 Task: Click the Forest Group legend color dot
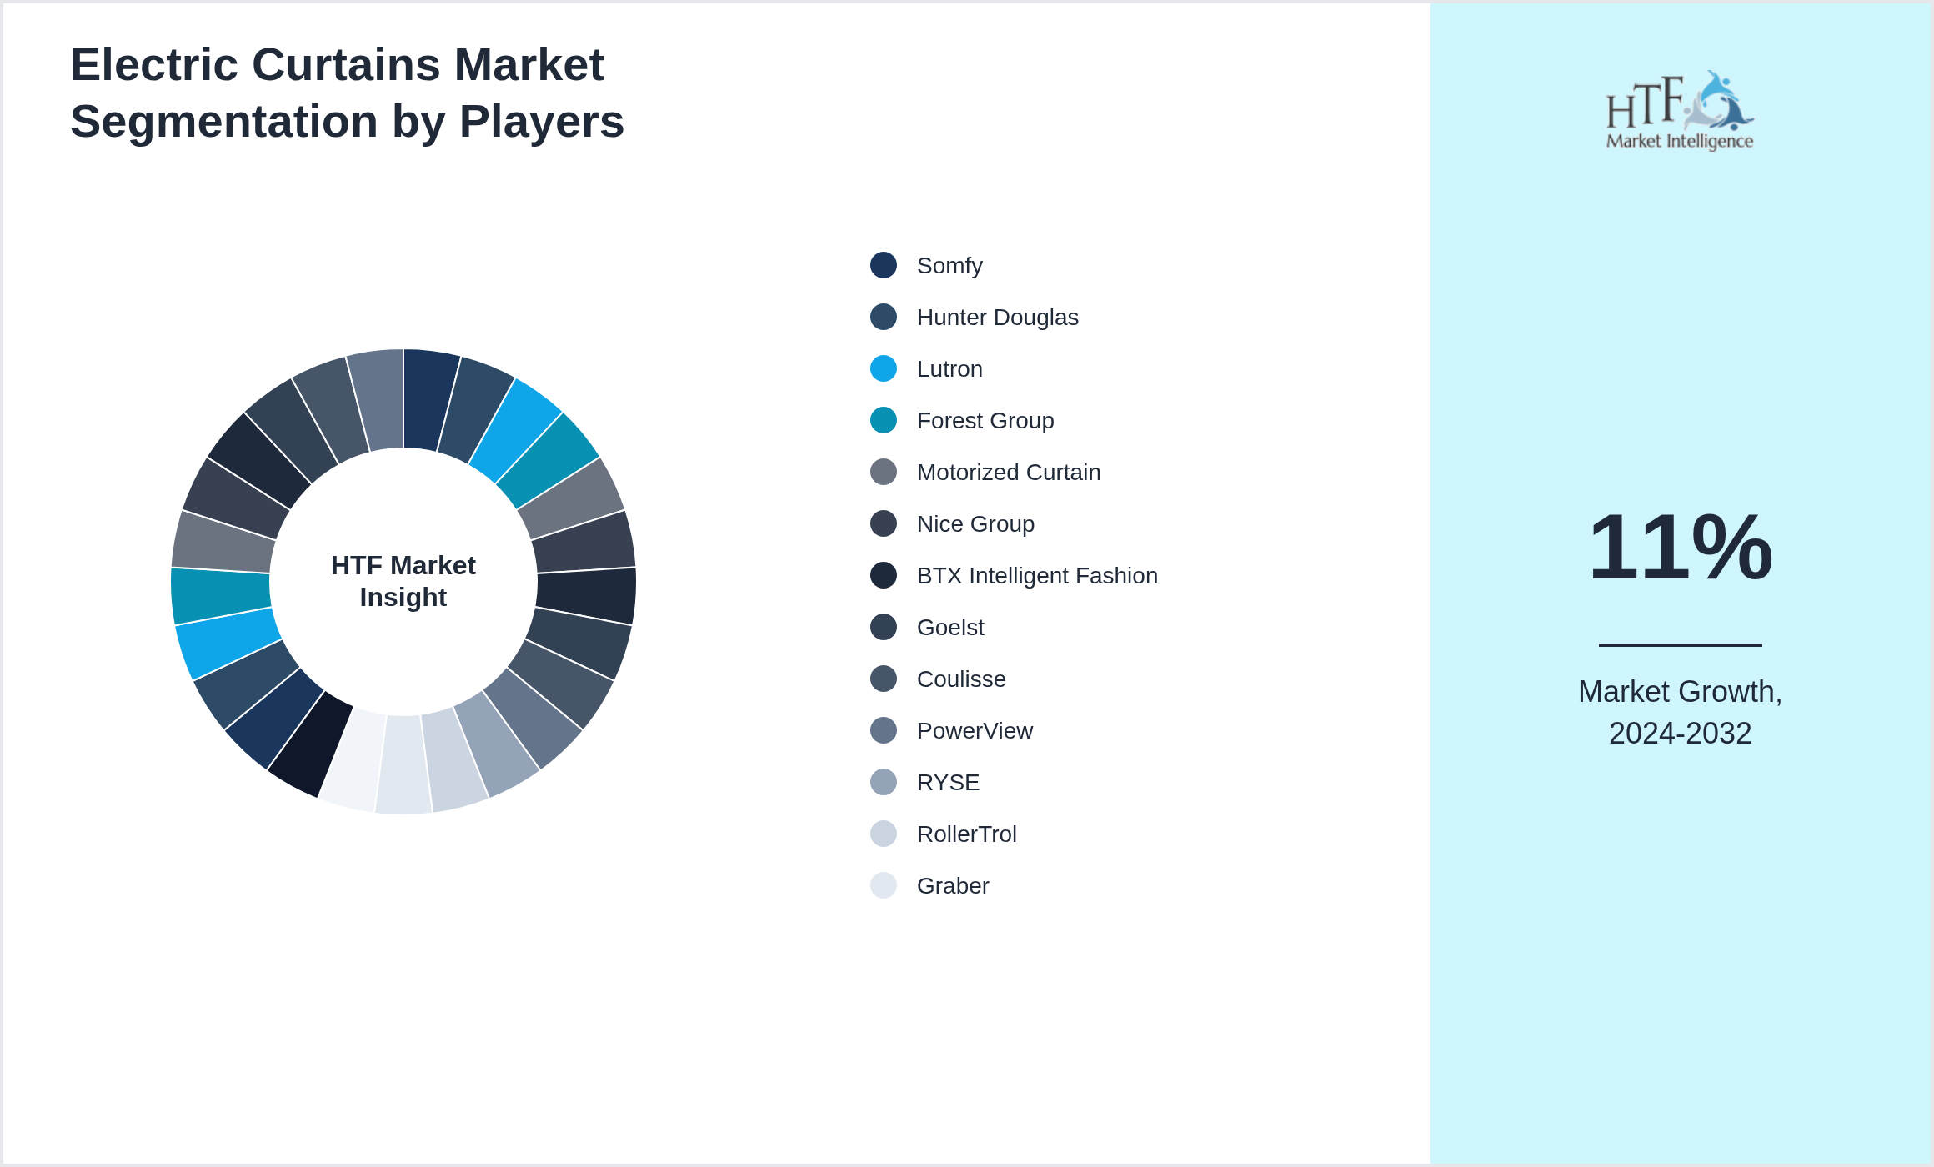pos(884,420)
